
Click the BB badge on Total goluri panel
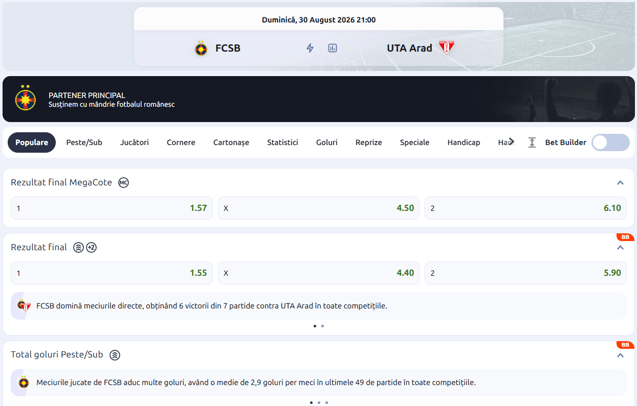pyautogui.click(x=625, y=345)
